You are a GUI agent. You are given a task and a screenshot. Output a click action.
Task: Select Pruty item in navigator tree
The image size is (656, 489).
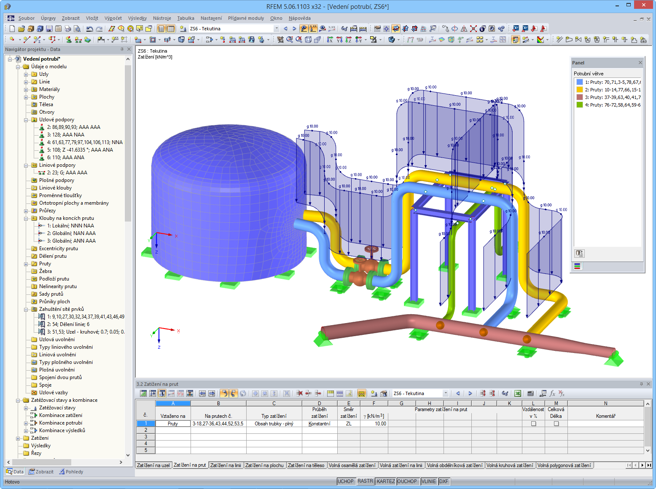45,264
